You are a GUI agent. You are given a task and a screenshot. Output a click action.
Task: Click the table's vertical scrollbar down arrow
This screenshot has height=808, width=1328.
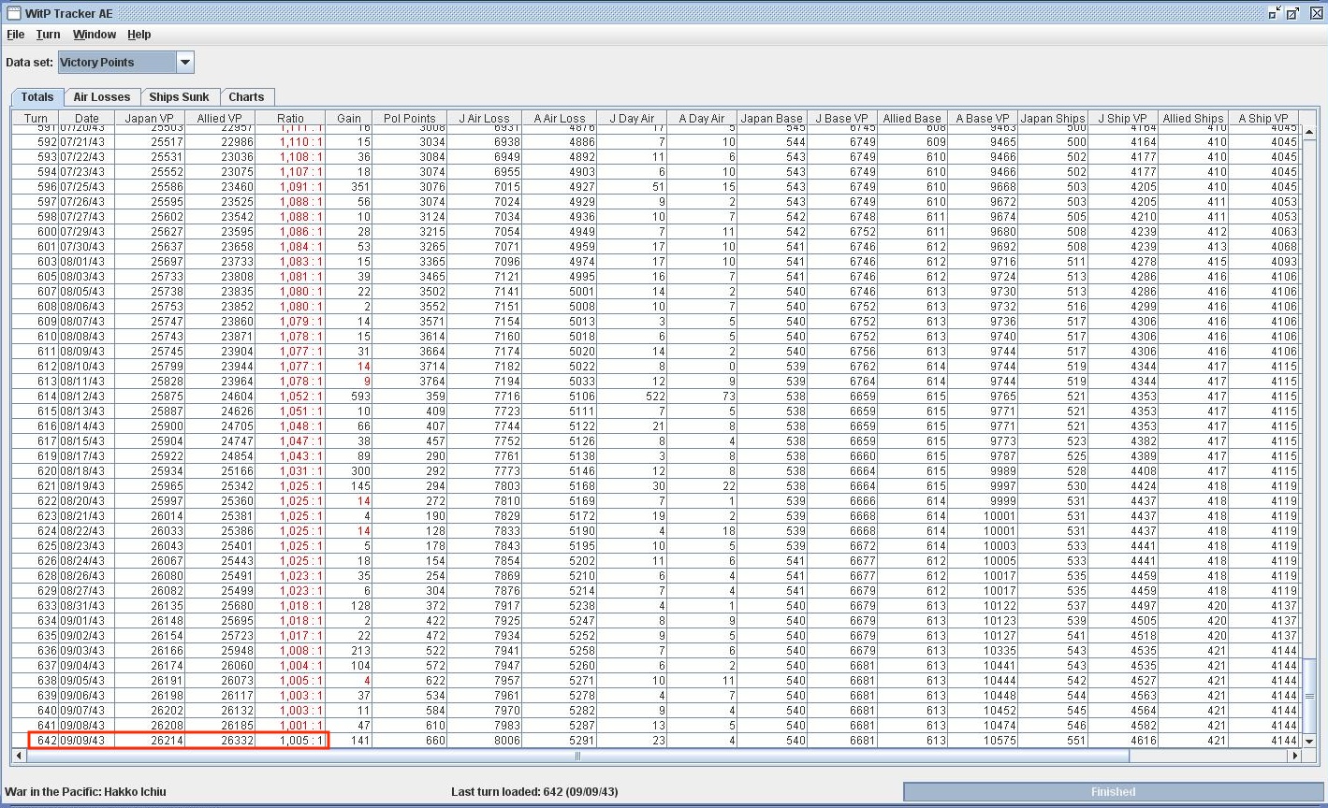[x=1308, y=741]
